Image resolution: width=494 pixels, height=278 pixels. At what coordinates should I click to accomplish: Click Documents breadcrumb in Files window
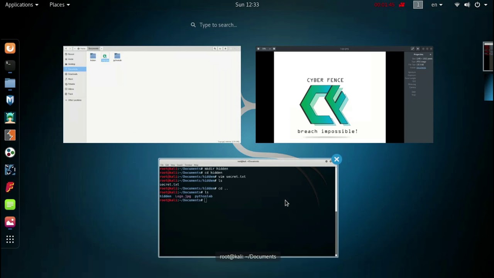point(93,48)
